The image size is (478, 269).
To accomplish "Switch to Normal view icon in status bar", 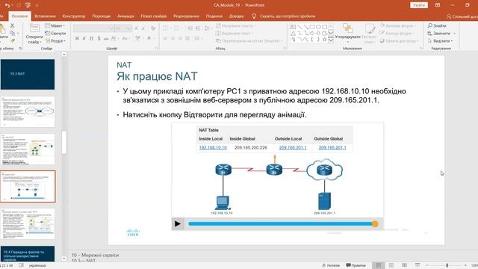I will [379, 265].
